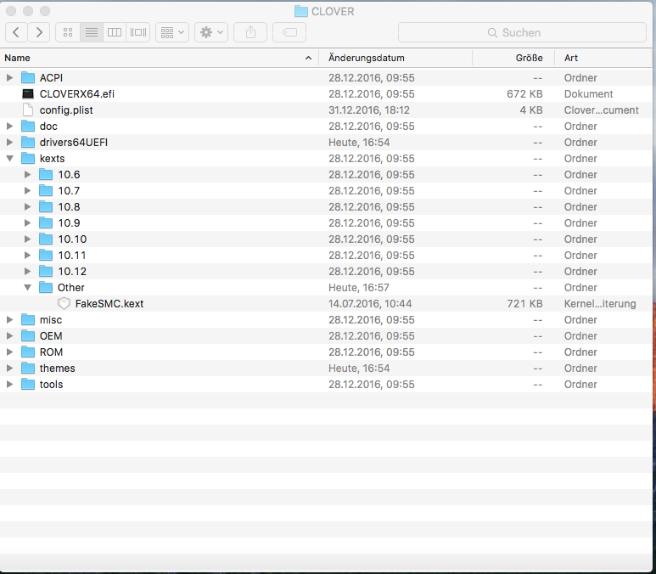Click the misc folder icon
Viewport: 656px width, 574px height.
[28, 319]
